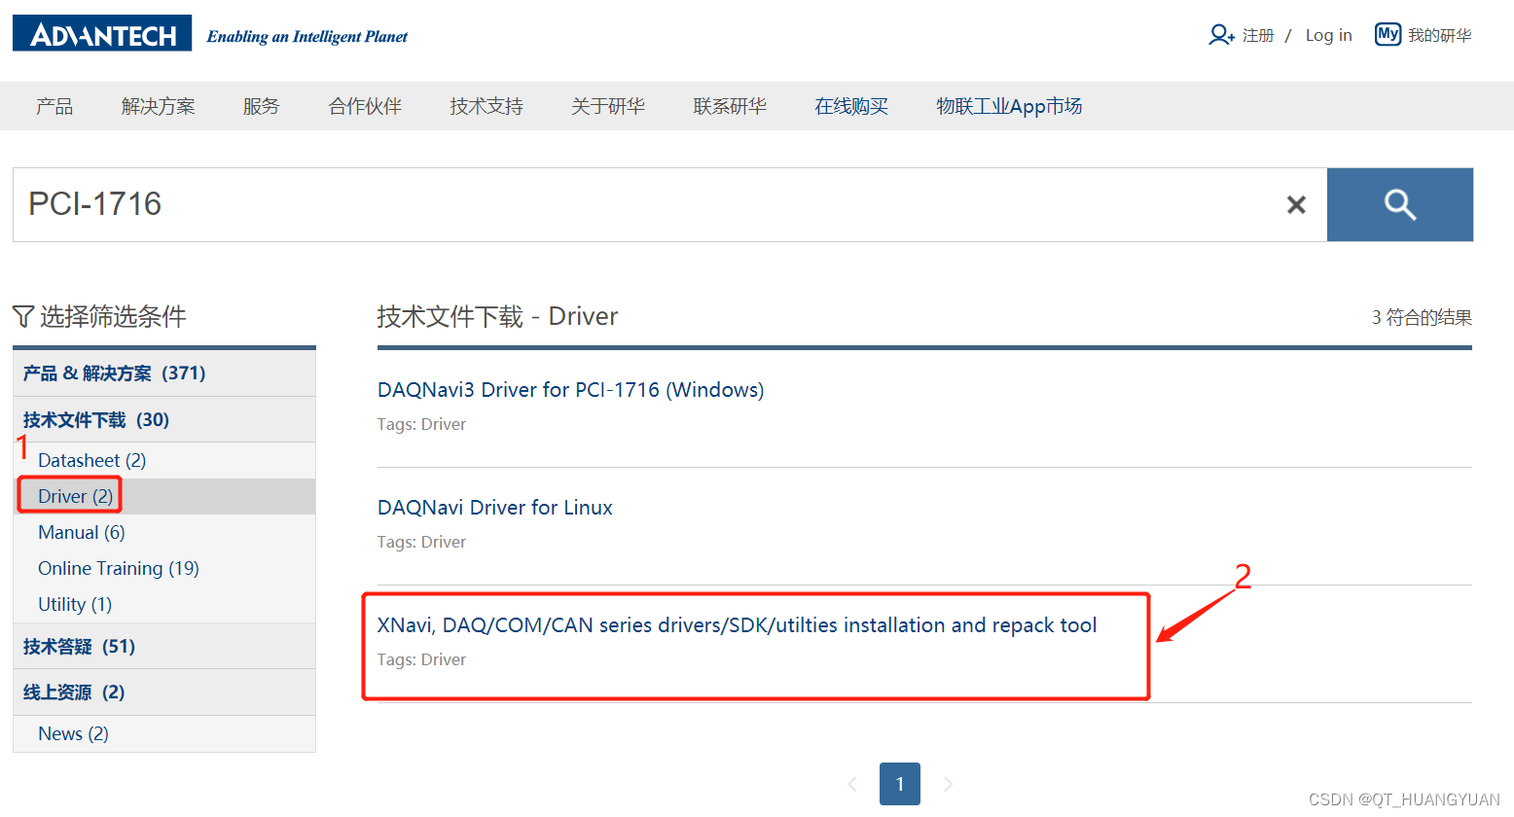Click the magnifier search button
1514x817 pixels.
[1400, 204]
